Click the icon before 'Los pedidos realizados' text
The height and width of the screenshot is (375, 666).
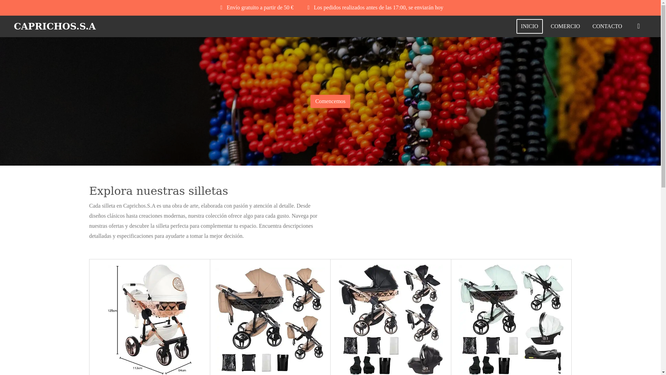[308, 8]
